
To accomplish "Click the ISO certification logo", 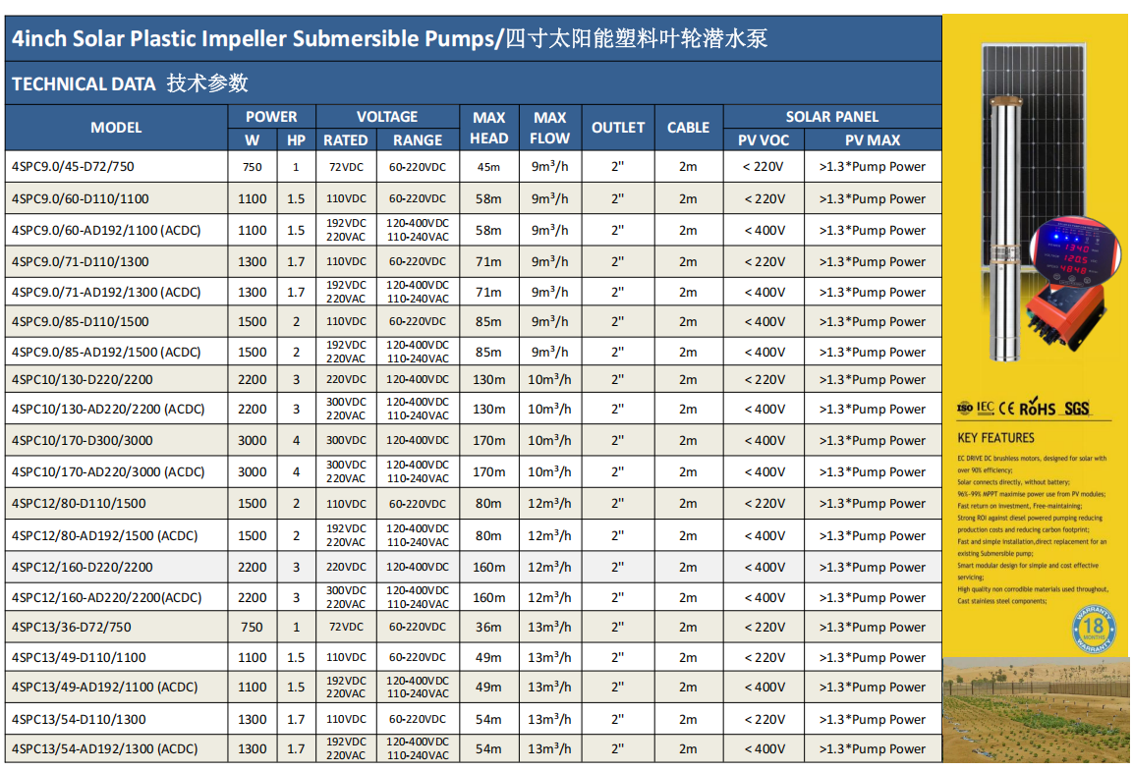I will 965,408.
